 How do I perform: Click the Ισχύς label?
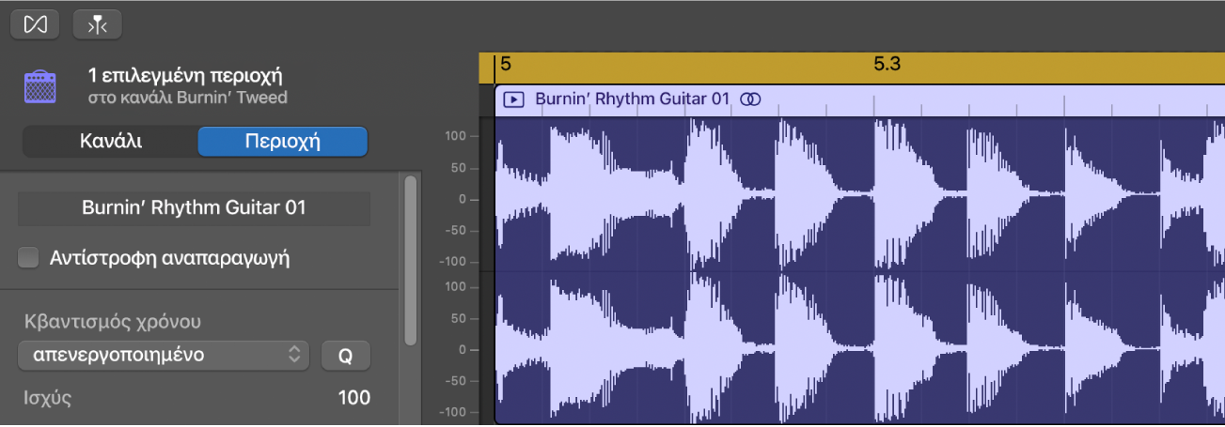[48, 398]
